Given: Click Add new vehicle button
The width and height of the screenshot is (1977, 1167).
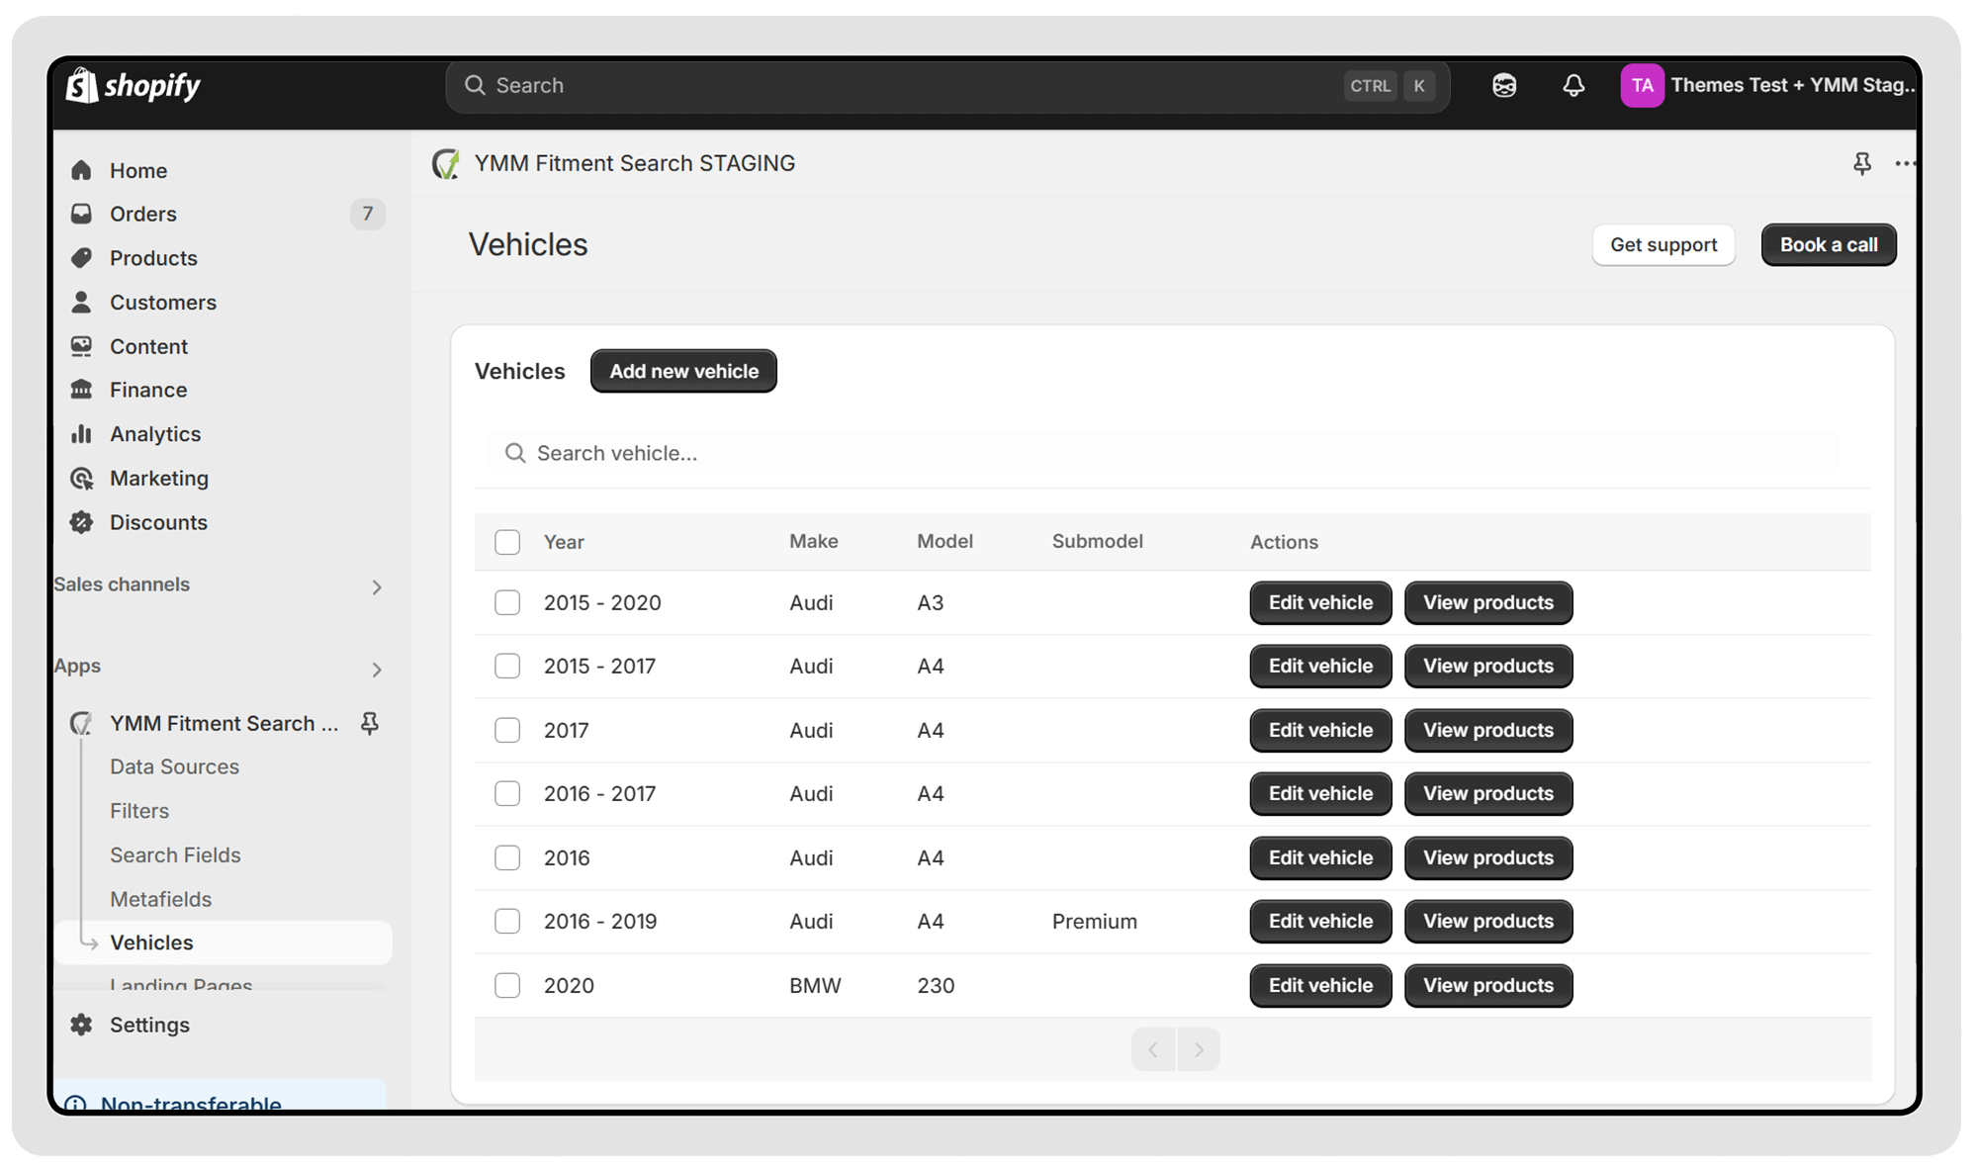Looking at the screenshot, I should (x=683, y=371).
